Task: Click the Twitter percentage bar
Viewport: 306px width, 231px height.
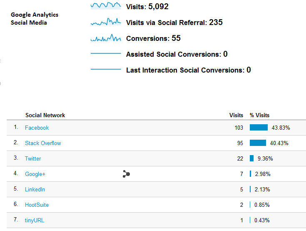Action: tap(252, 158)
